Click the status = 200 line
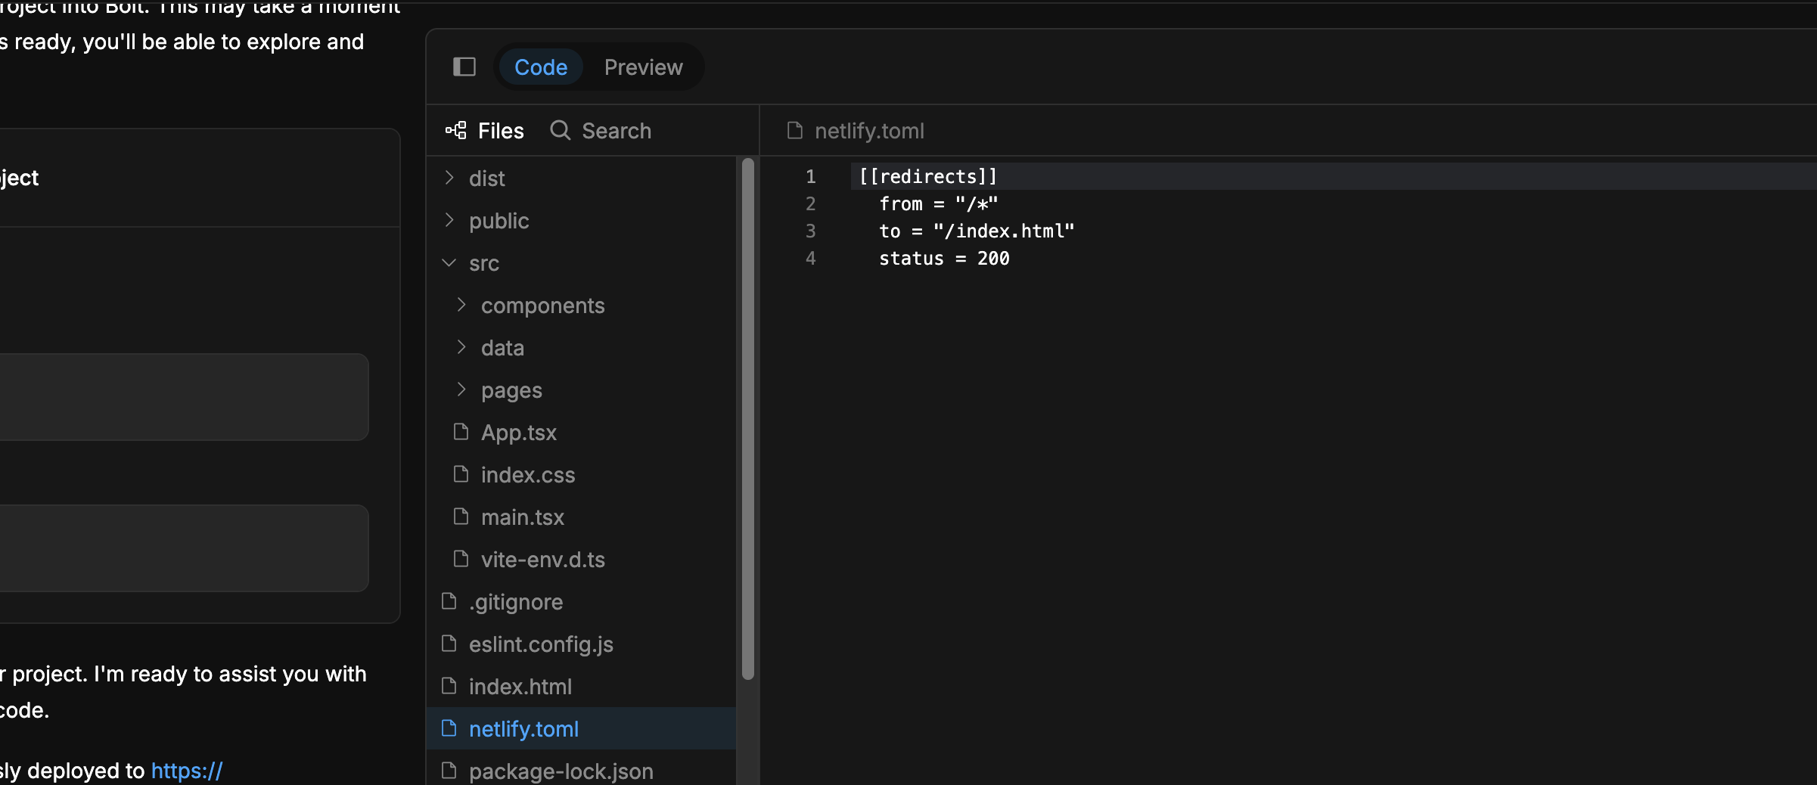 pos(944,258)
